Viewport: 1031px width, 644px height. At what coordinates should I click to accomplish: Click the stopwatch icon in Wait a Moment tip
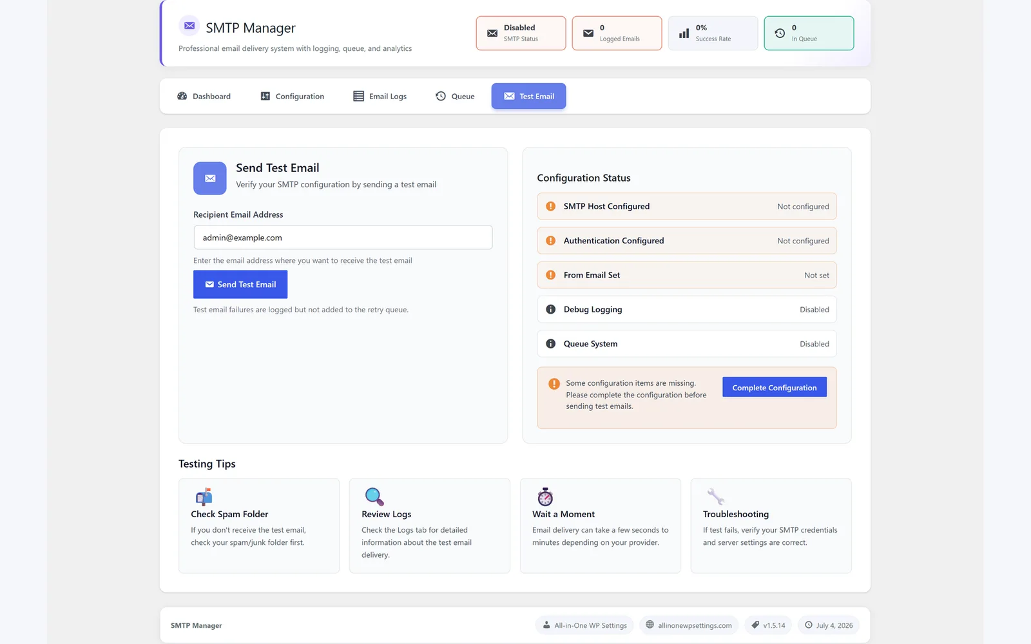click(x=545, y=497)
